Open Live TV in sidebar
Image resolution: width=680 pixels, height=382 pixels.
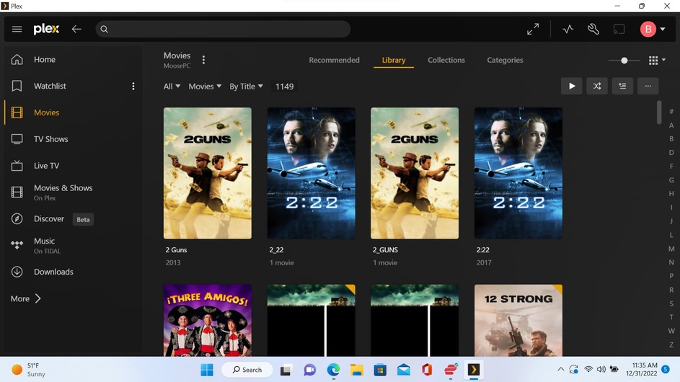coord(46,165)
